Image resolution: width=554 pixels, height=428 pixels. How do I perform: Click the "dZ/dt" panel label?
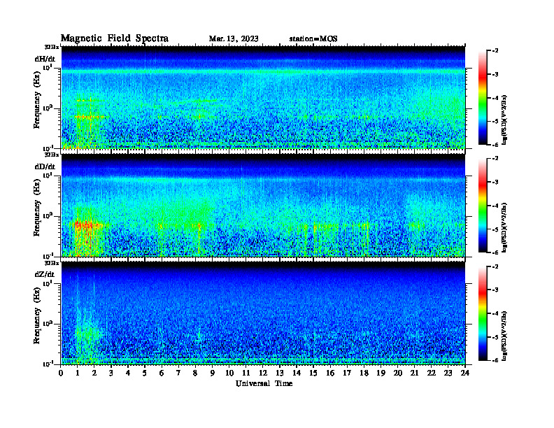tap(45, 274)
